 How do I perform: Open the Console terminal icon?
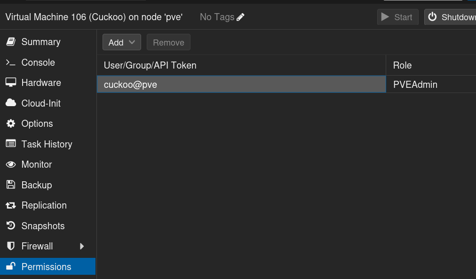(x=10, y=62)
